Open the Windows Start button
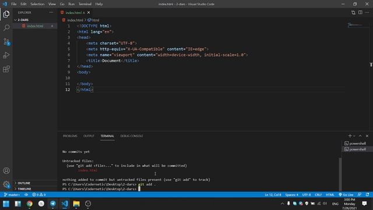Screen dimensions: 373x210 point(6,204)
